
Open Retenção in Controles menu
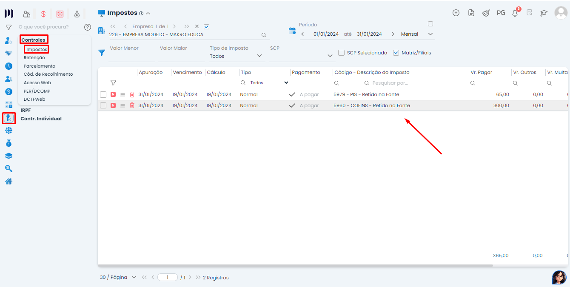point(34,58)
